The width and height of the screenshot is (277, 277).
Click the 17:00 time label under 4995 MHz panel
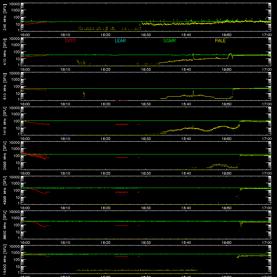[x=267, y=208]
